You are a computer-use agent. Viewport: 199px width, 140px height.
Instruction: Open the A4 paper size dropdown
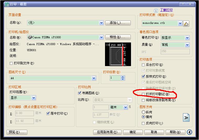pyautogui.click(x=94, y=78)
